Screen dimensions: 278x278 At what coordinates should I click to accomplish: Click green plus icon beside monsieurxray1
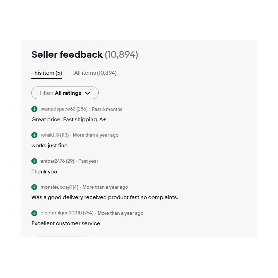pyautogui.click(x=34, y=187)
